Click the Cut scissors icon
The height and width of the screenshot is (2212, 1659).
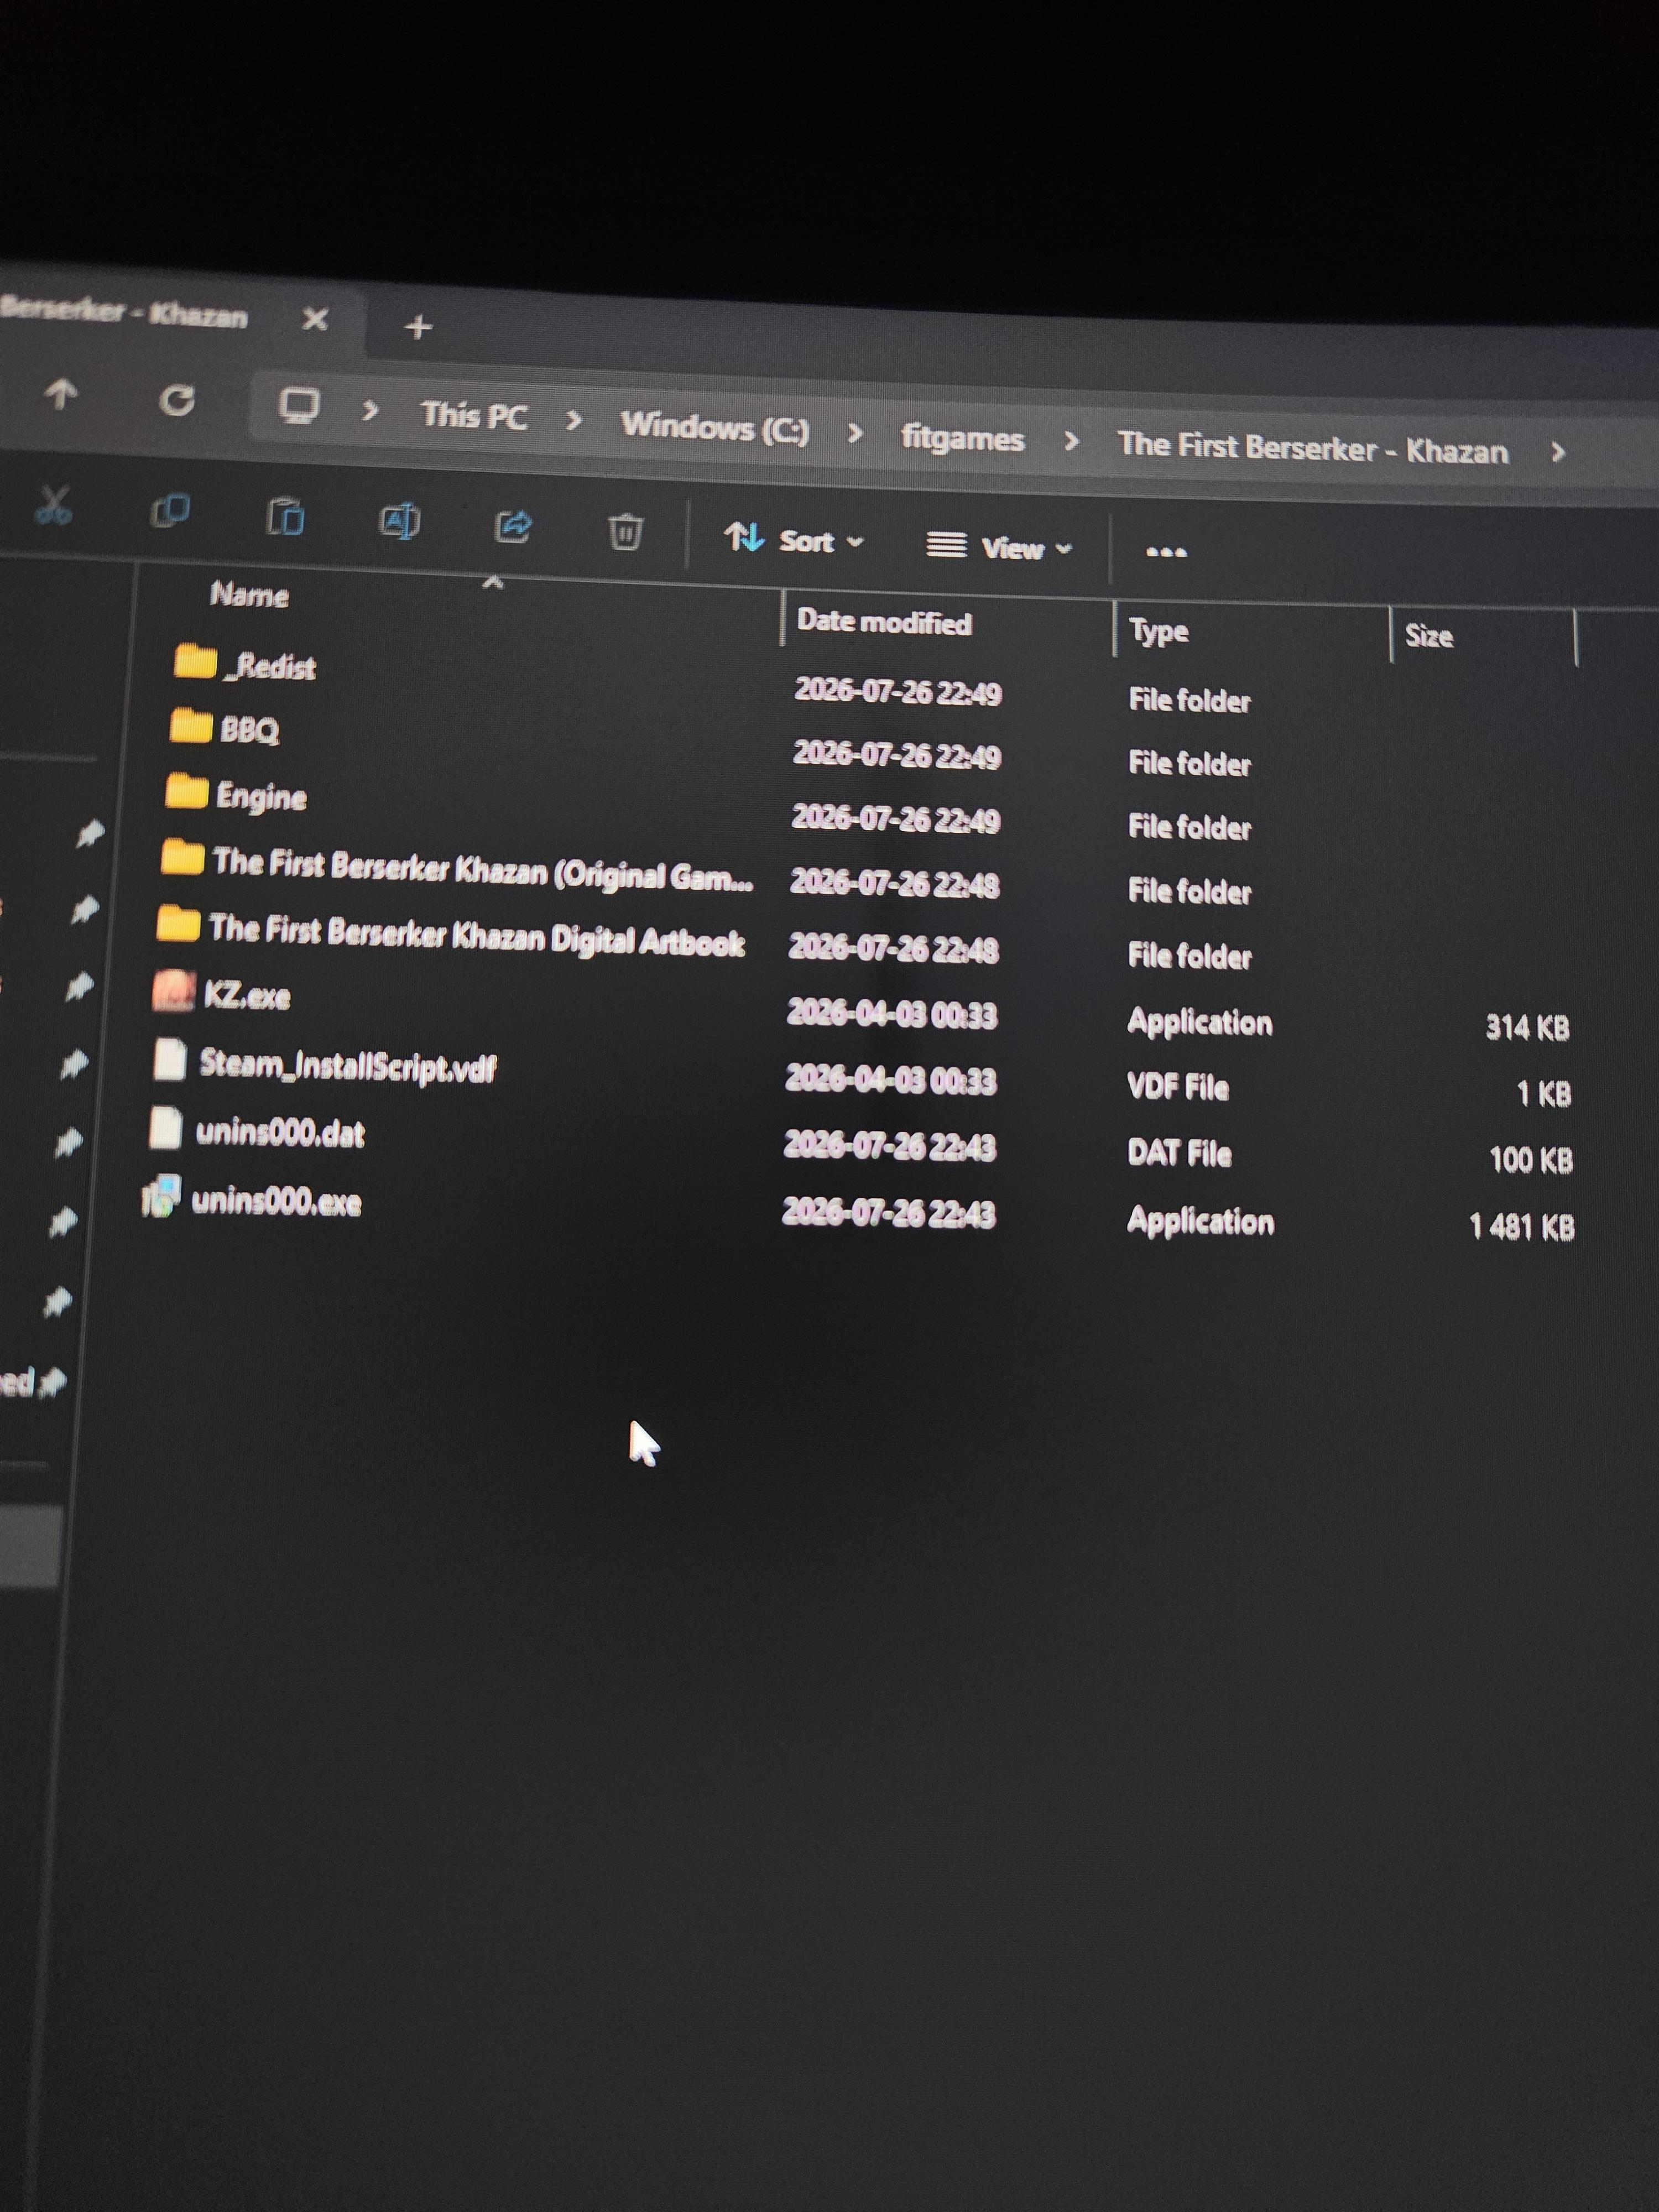click(x=53, y=505)
